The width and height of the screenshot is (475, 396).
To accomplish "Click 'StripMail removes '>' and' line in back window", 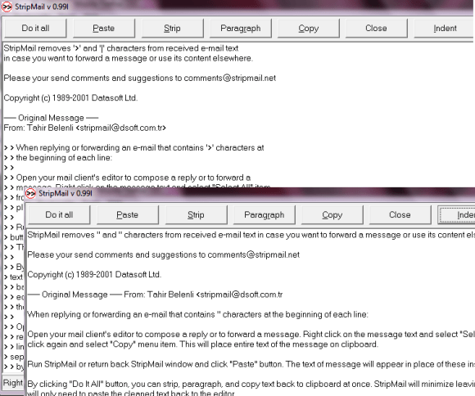I will (x=121, y=48).
